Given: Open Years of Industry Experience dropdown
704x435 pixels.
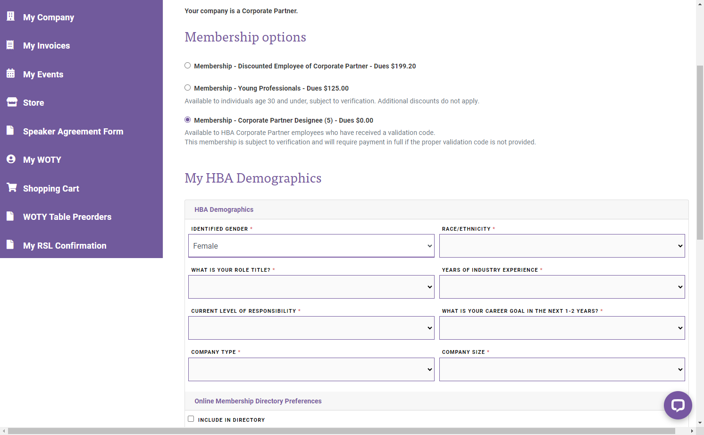Looking at the screenshot, I should click(562, 287).
